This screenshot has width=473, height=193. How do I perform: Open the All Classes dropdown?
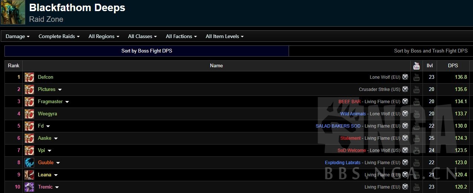(142, 36)
